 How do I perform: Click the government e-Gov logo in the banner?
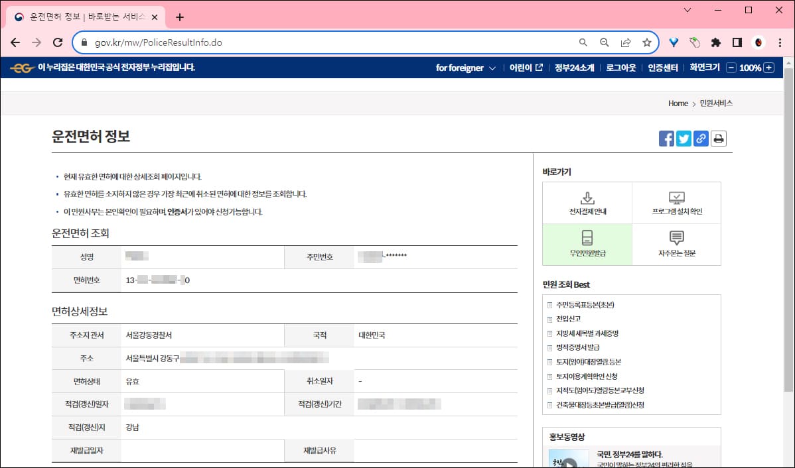[x=22, y=68]
